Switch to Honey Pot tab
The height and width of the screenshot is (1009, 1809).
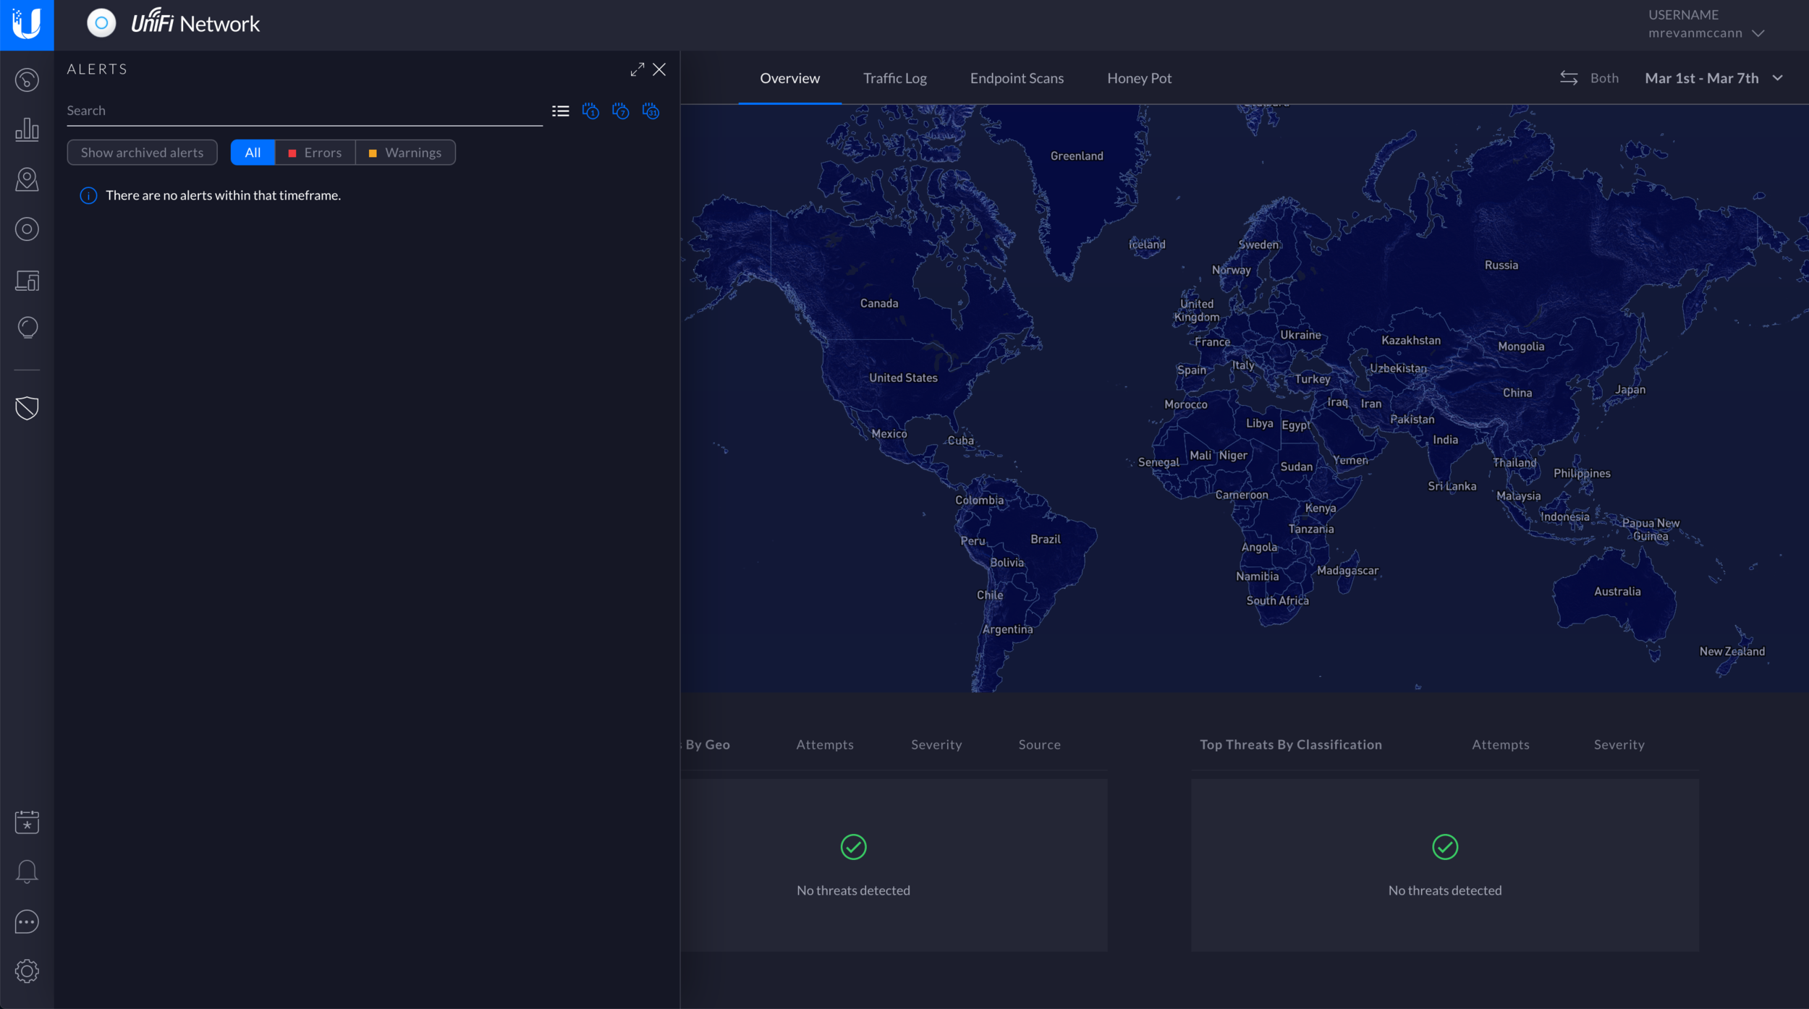tap(1140, 77)
